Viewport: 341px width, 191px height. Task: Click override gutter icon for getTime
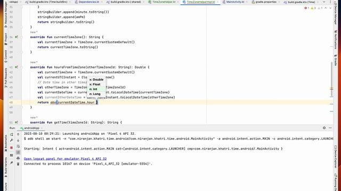[x=17, y=123]
